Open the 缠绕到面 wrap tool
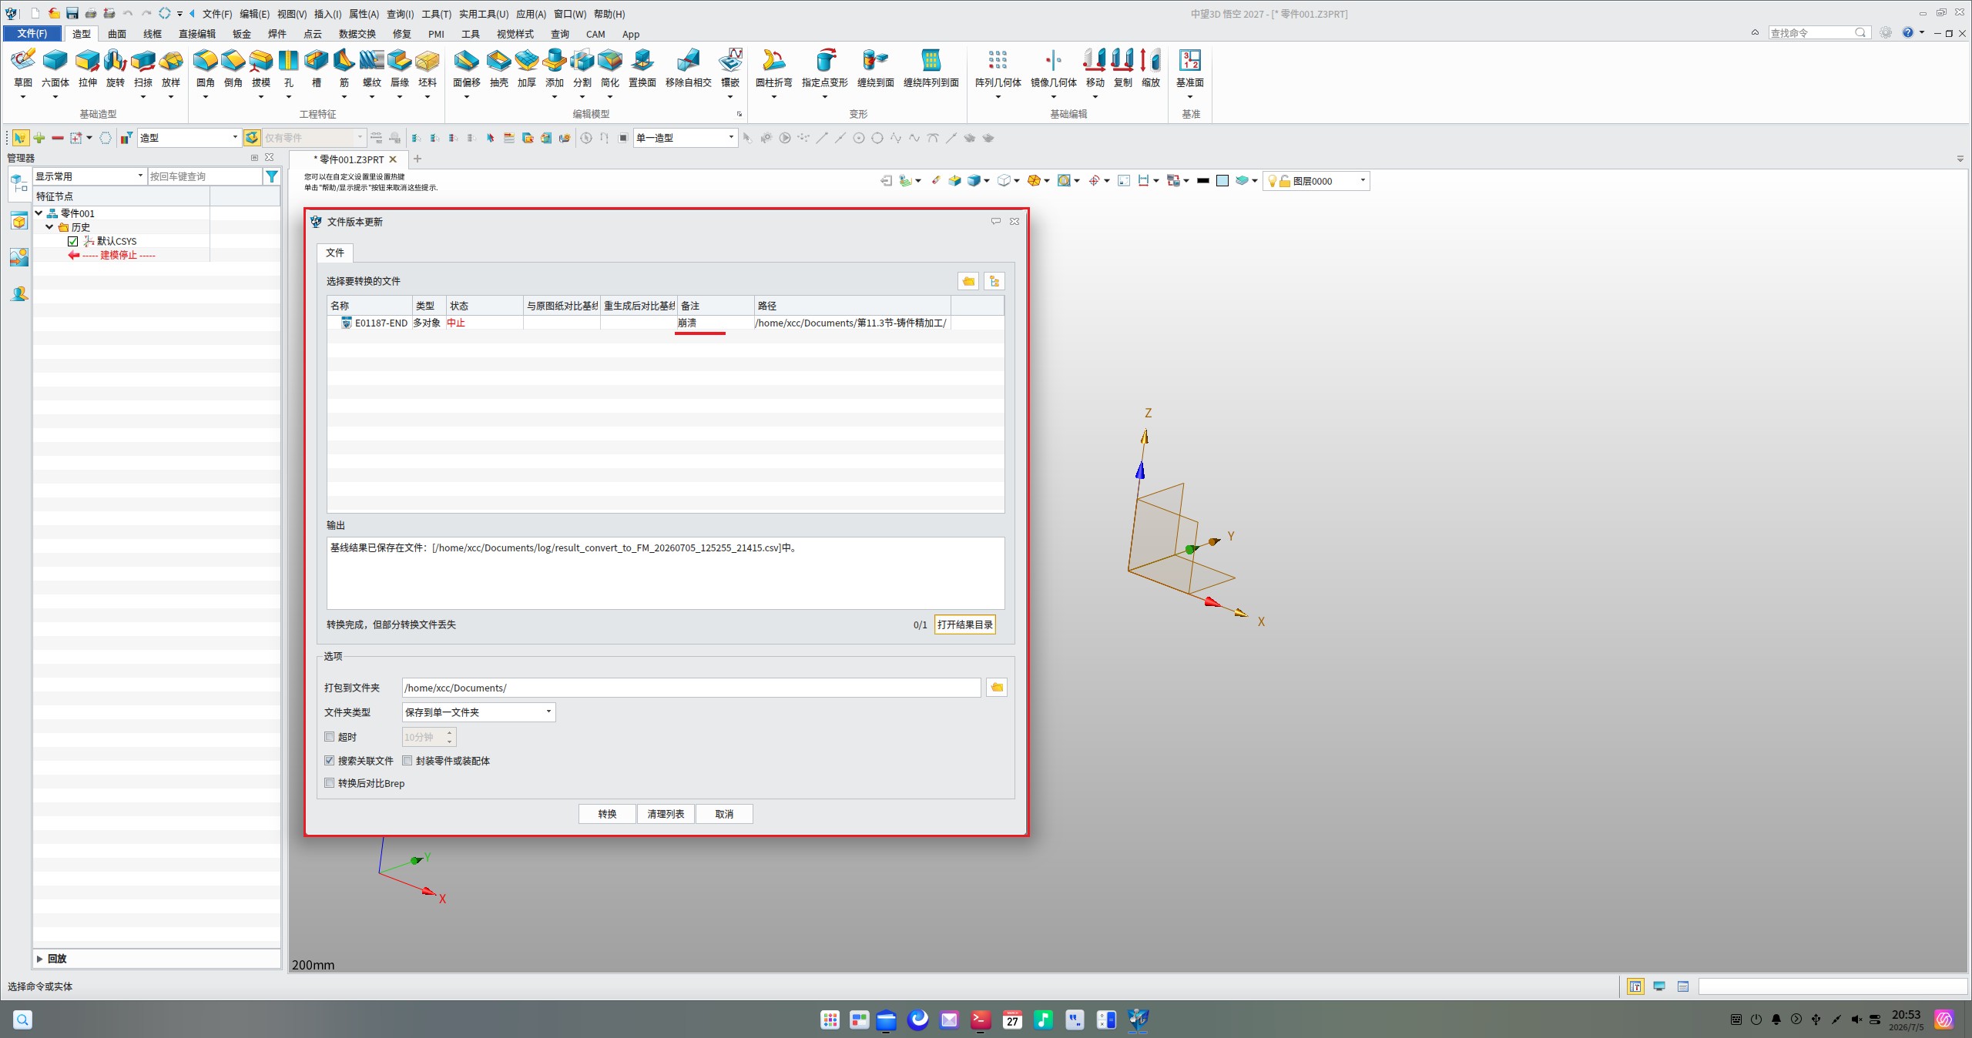 point(875,68)
